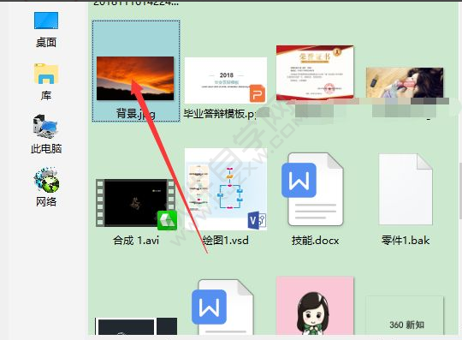
Task: Select the 合成 1.avi video file
Action: point(136,204)
